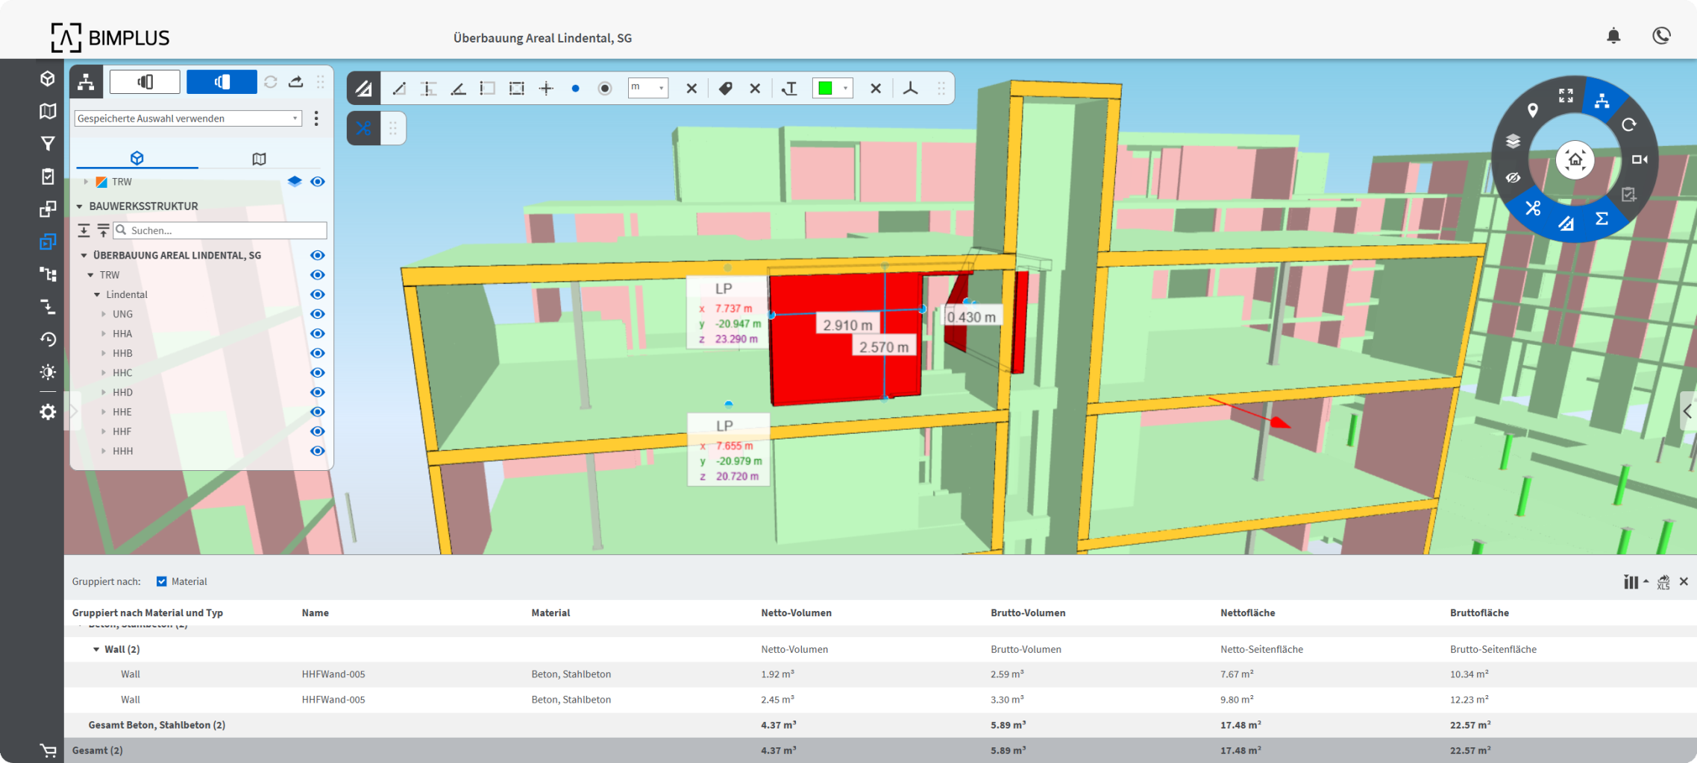The image size is (1697, 763).
Task: Click the sigma quantities icon in navigation wheel
Action: click(x=1602, y=218)
